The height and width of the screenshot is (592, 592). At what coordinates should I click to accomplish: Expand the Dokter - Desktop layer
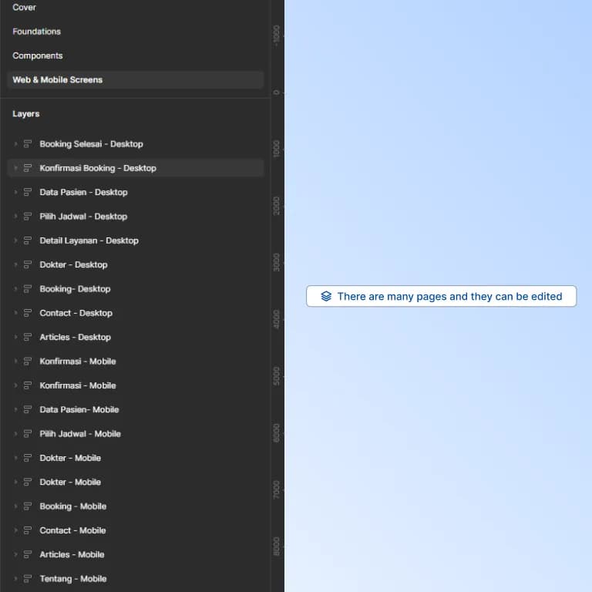click(15, 264)
